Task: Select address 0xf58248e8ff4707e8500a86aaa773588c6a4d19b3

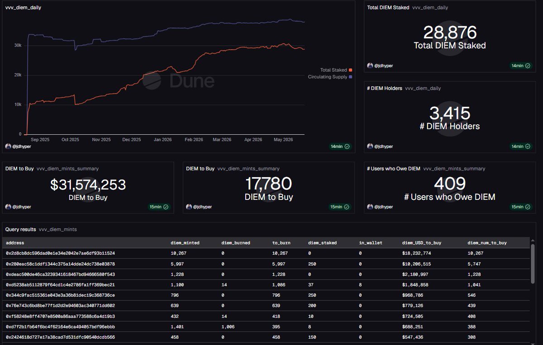Action: click(60, 316)
